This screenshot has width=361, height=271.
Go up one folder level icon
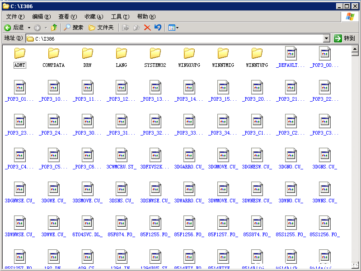54,28
